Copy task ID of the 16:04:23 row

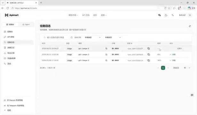[x=148, y=49]
